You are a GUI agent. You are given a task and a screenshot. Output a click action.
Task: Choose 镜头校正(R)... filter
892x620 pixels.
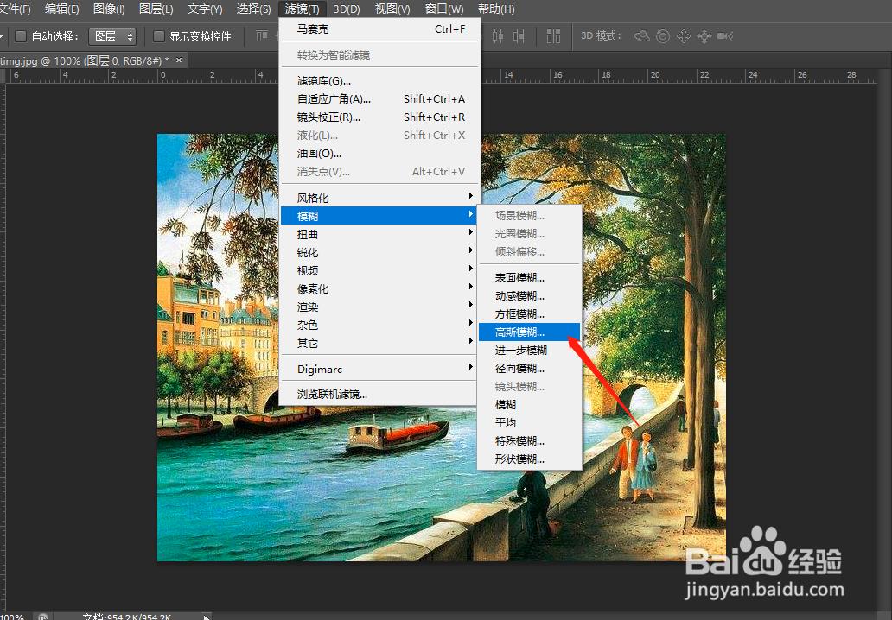(379, 117)
